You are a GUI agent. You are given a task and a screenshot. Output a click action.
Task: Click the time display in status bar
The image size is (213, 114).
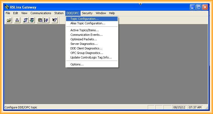pos(195,107)
